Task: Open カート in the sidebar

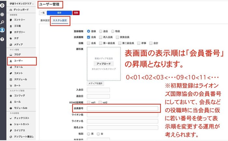Action: tap(17, 85)
